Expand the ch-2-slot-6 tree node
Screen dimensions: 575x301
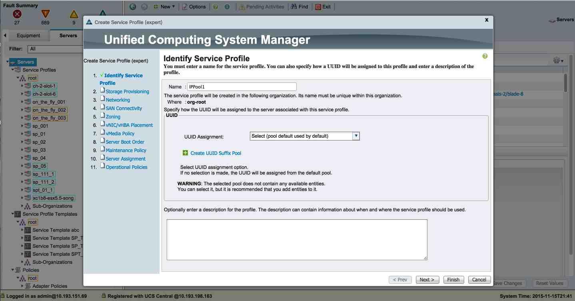(x=22, y=94)
